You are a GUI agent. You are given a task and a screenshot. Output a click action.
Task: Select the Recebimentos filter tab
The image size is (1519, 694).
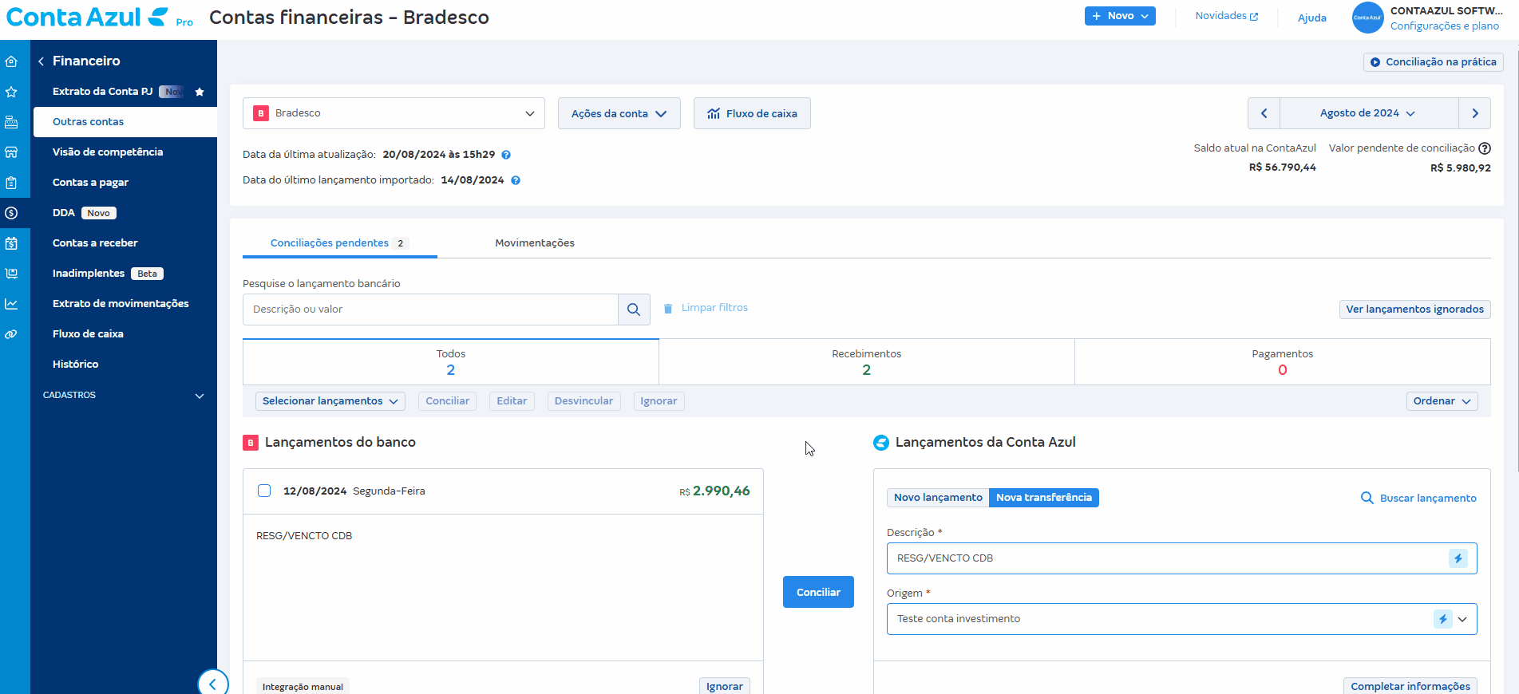pyautogui.click(x=867, y=362)
